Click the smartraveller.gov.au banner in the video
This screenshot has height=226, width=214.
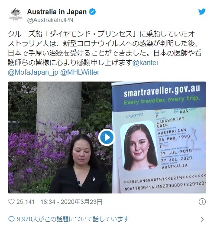click(x=159, y=95)
